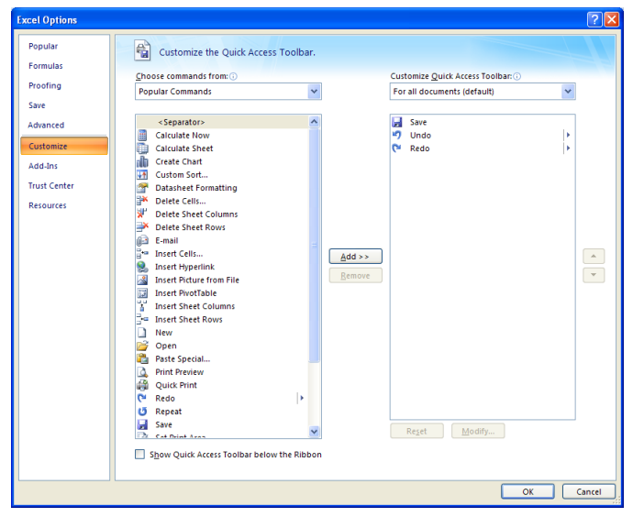This screenshot has height=517, width=633.
Task: Click the Move Up arrow button
Action: pyautogui.click(x=594, y=256)
